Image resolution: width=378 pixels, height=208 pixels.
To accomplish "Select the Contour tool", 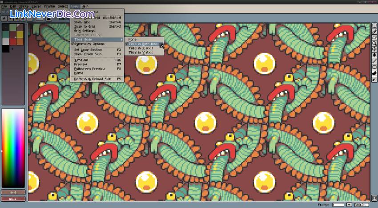I will click(x=374, y=73).
